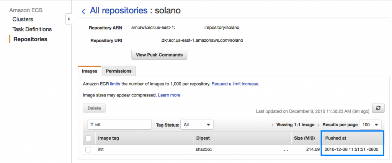
Task: Toggle the select-all images checkbox
Action: (88, 138)
